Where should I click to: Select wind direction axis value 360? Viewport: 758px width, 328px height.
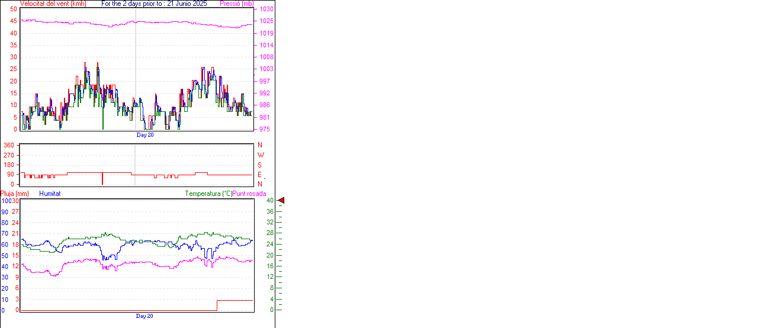point(8,145)
